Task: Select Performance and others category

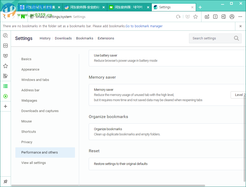Action: [45, 153]
